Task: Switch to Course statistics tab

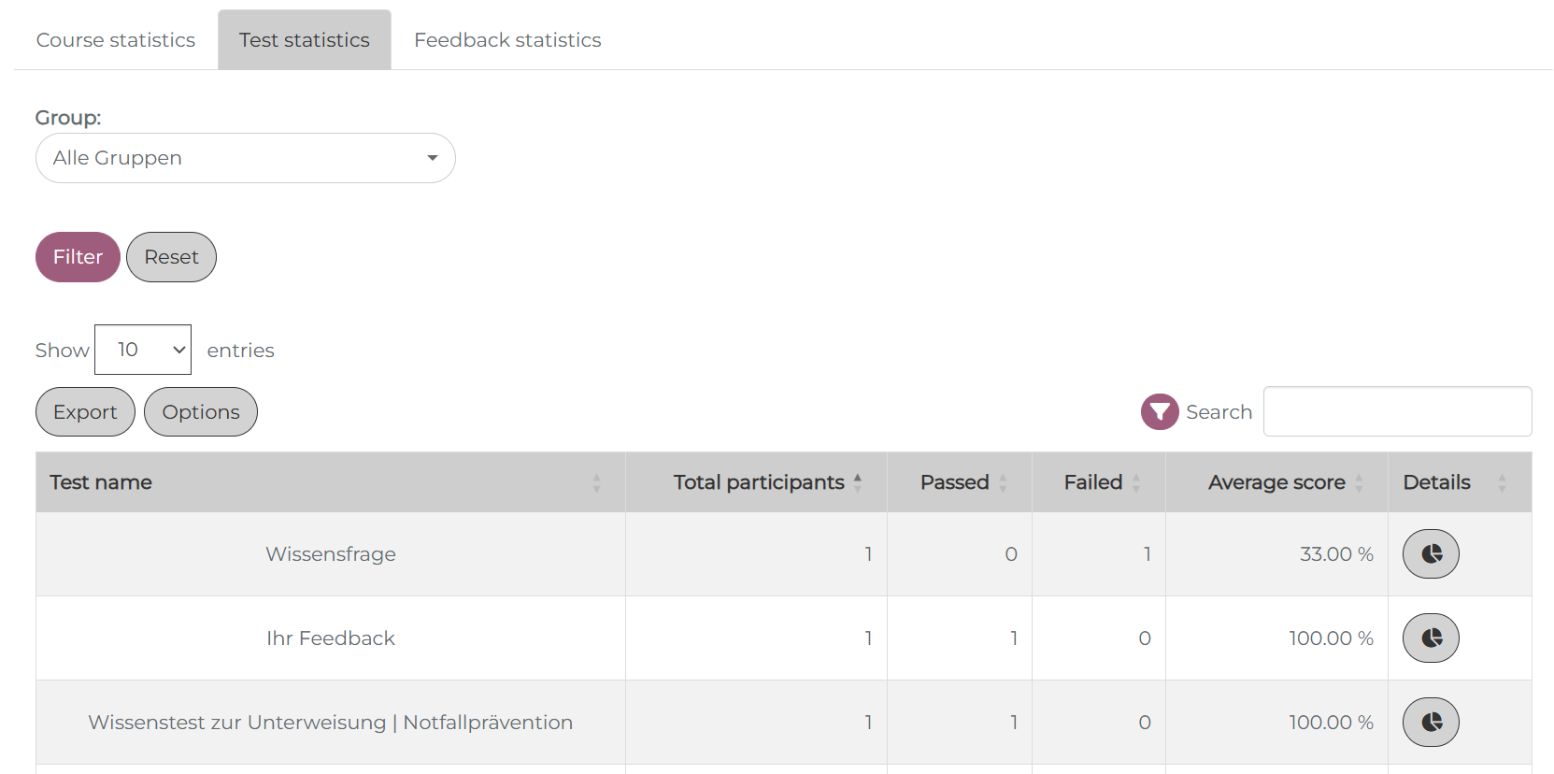Action: [116, 40]
